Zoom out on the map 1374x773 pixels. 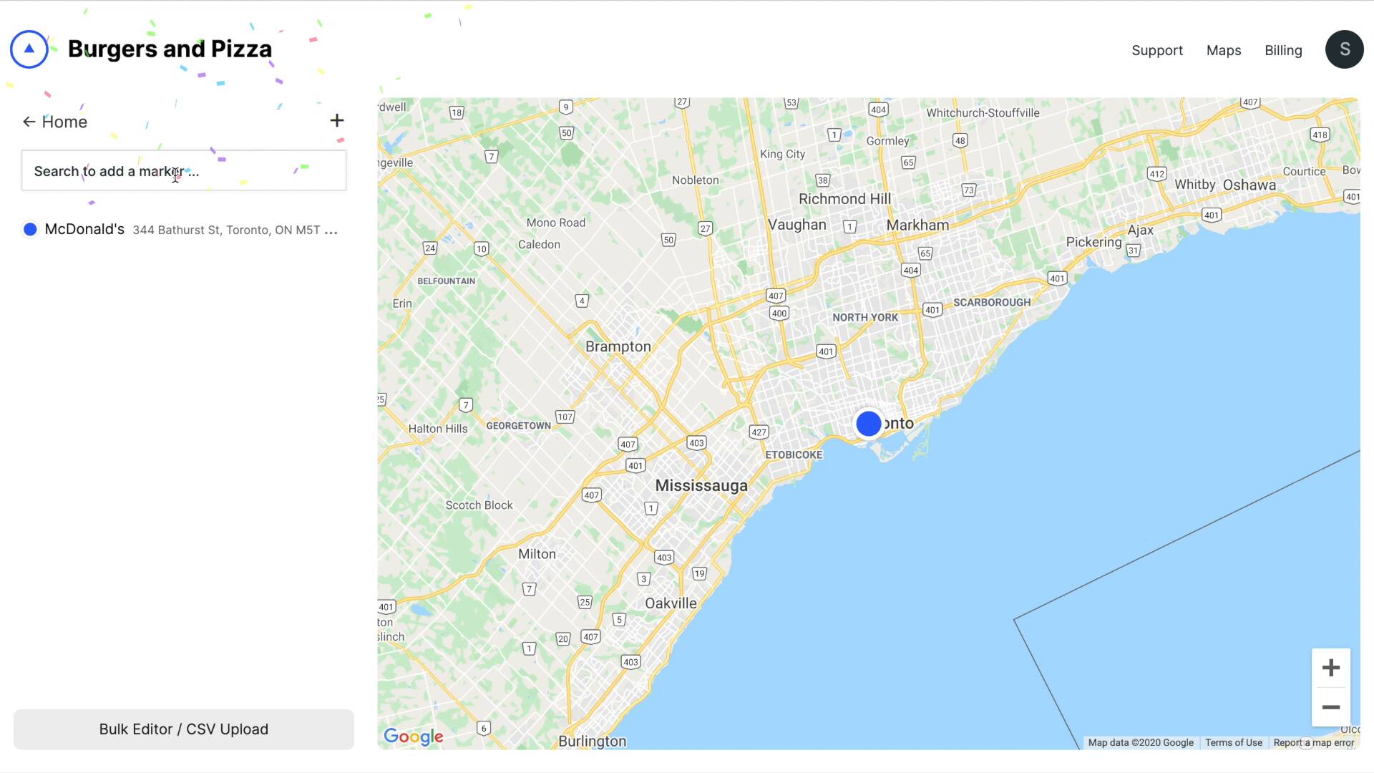coord(1330,707)
